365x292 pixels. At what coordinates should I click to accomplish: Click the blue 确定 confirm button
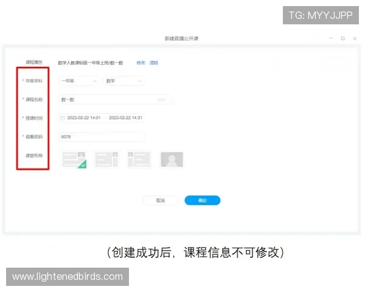pos(203,200)
